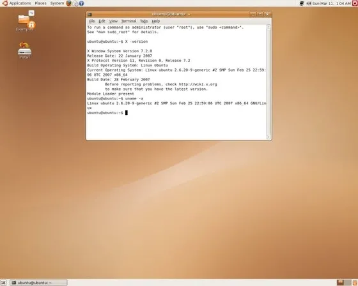Open the terminal File menu
The width and height of the screenshot is (358, 286).
(92, 21)
